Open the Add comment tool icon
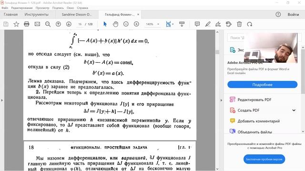 coord(233,121)
